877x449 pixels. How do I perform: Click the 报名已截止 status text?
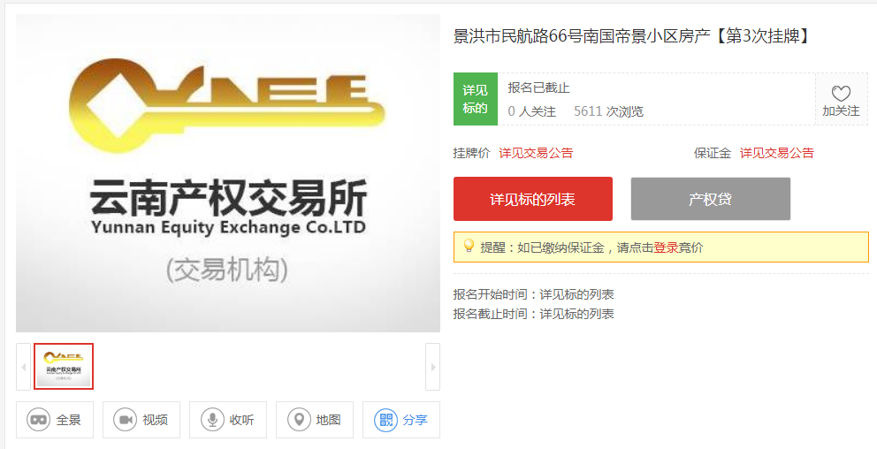tap(538, 88)
